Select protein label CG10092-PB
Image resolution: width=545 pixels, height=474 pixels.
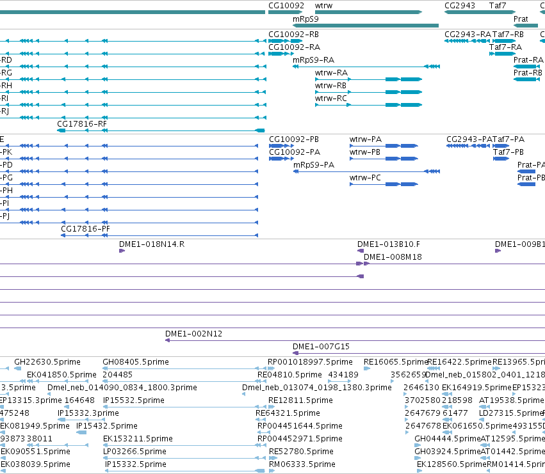point(294,139)
